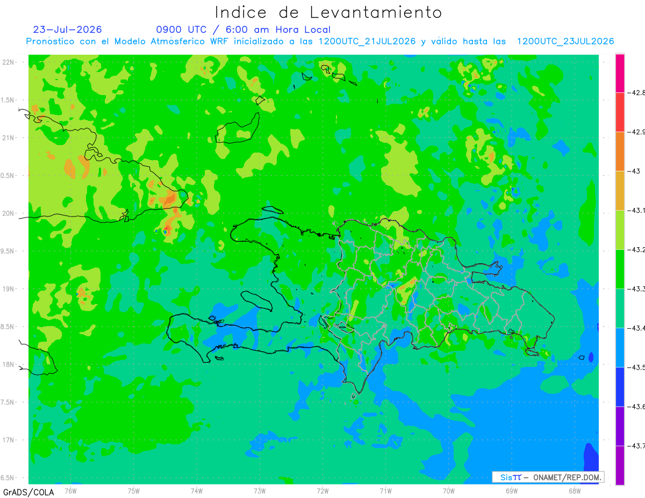Pick the light blue swatch between -43.4 and -43.5
The width and height of the screenshot is (645, 498).
coord(620,348)
